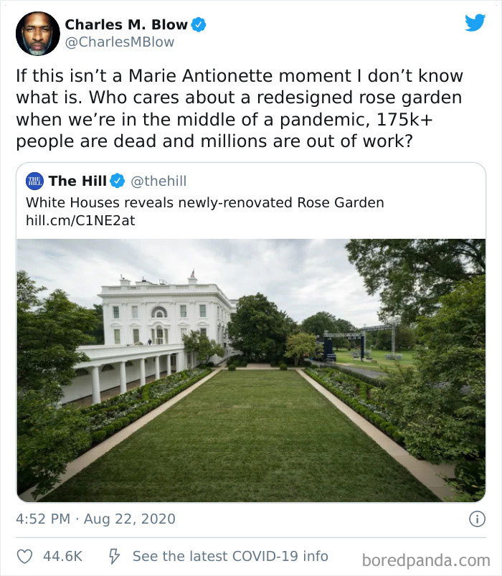Click the 4:52 PM Aug 22, 2020 timestamp
The height and width of the screenshot is (576, 502).
pyautogui.click(x=95, y=518)
